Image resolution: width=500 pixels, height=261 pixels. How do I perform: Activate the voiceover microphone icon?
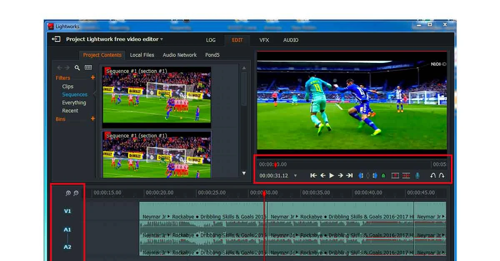coord(417,175)
